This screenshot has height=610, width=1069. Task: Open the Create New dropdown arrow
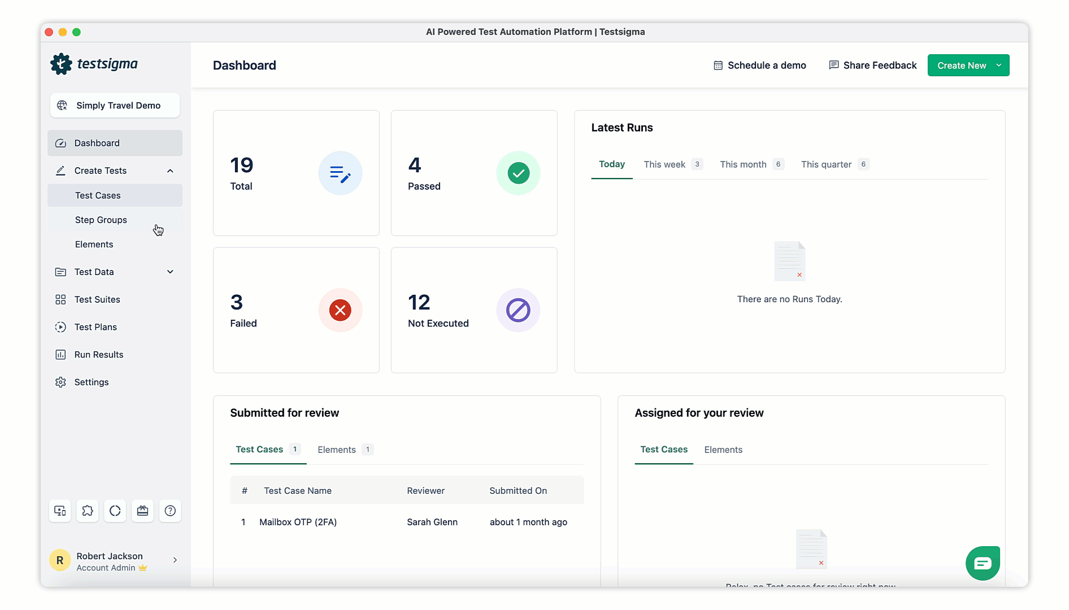[999, 66]
